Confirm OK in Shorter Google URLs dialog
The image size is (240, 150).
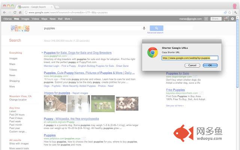click(210, 65)
